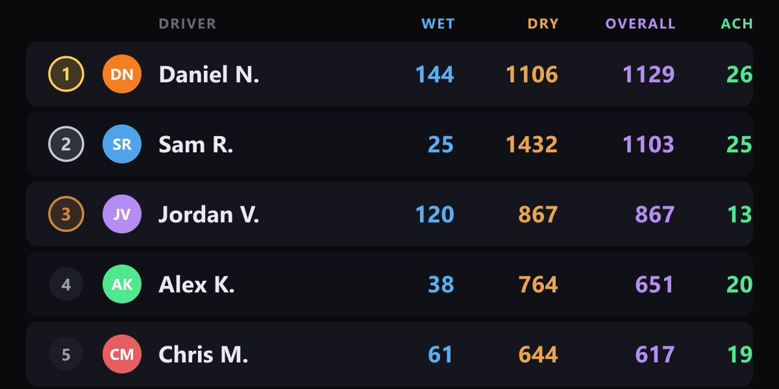This screenshot has height=389, width=779.
Task: Sort by the ACH column header
Action: (737, 24)
